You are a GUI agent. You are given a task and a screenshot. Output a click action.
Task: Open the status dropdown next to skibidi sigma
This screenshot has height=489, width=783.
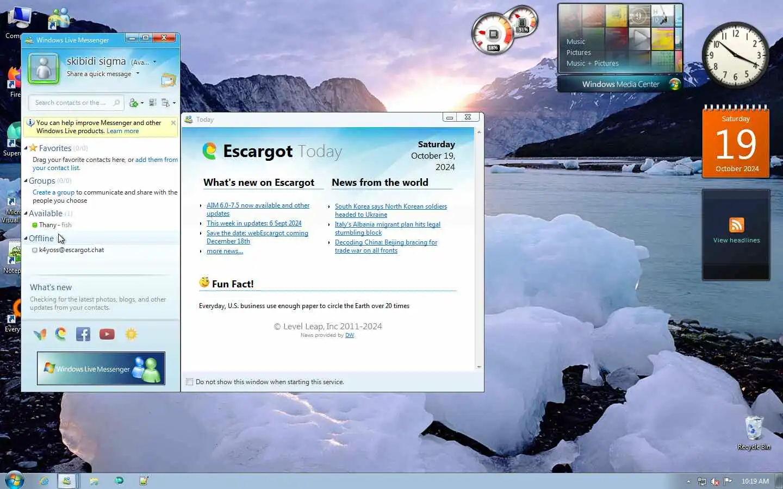tap(154, 62)
